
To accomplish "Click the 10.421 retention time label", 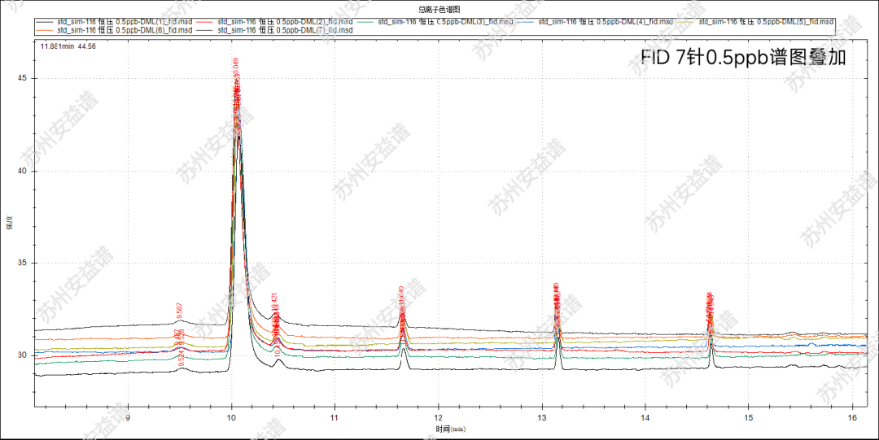I will pyautogui.click(x=274, y=303).
